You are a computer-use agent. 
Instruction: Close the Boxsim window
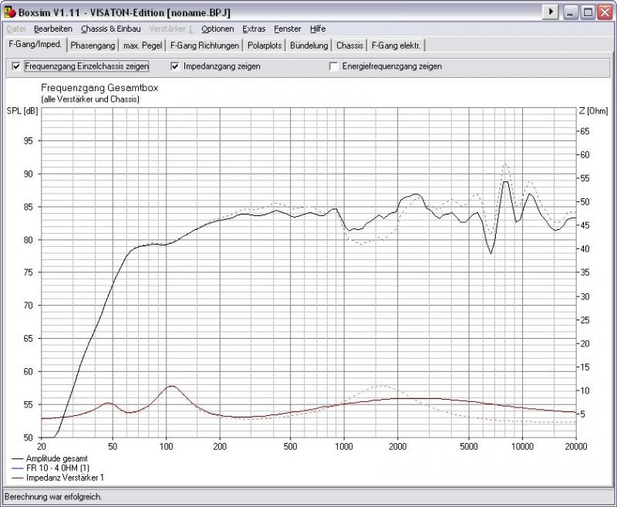coord(604,12)
